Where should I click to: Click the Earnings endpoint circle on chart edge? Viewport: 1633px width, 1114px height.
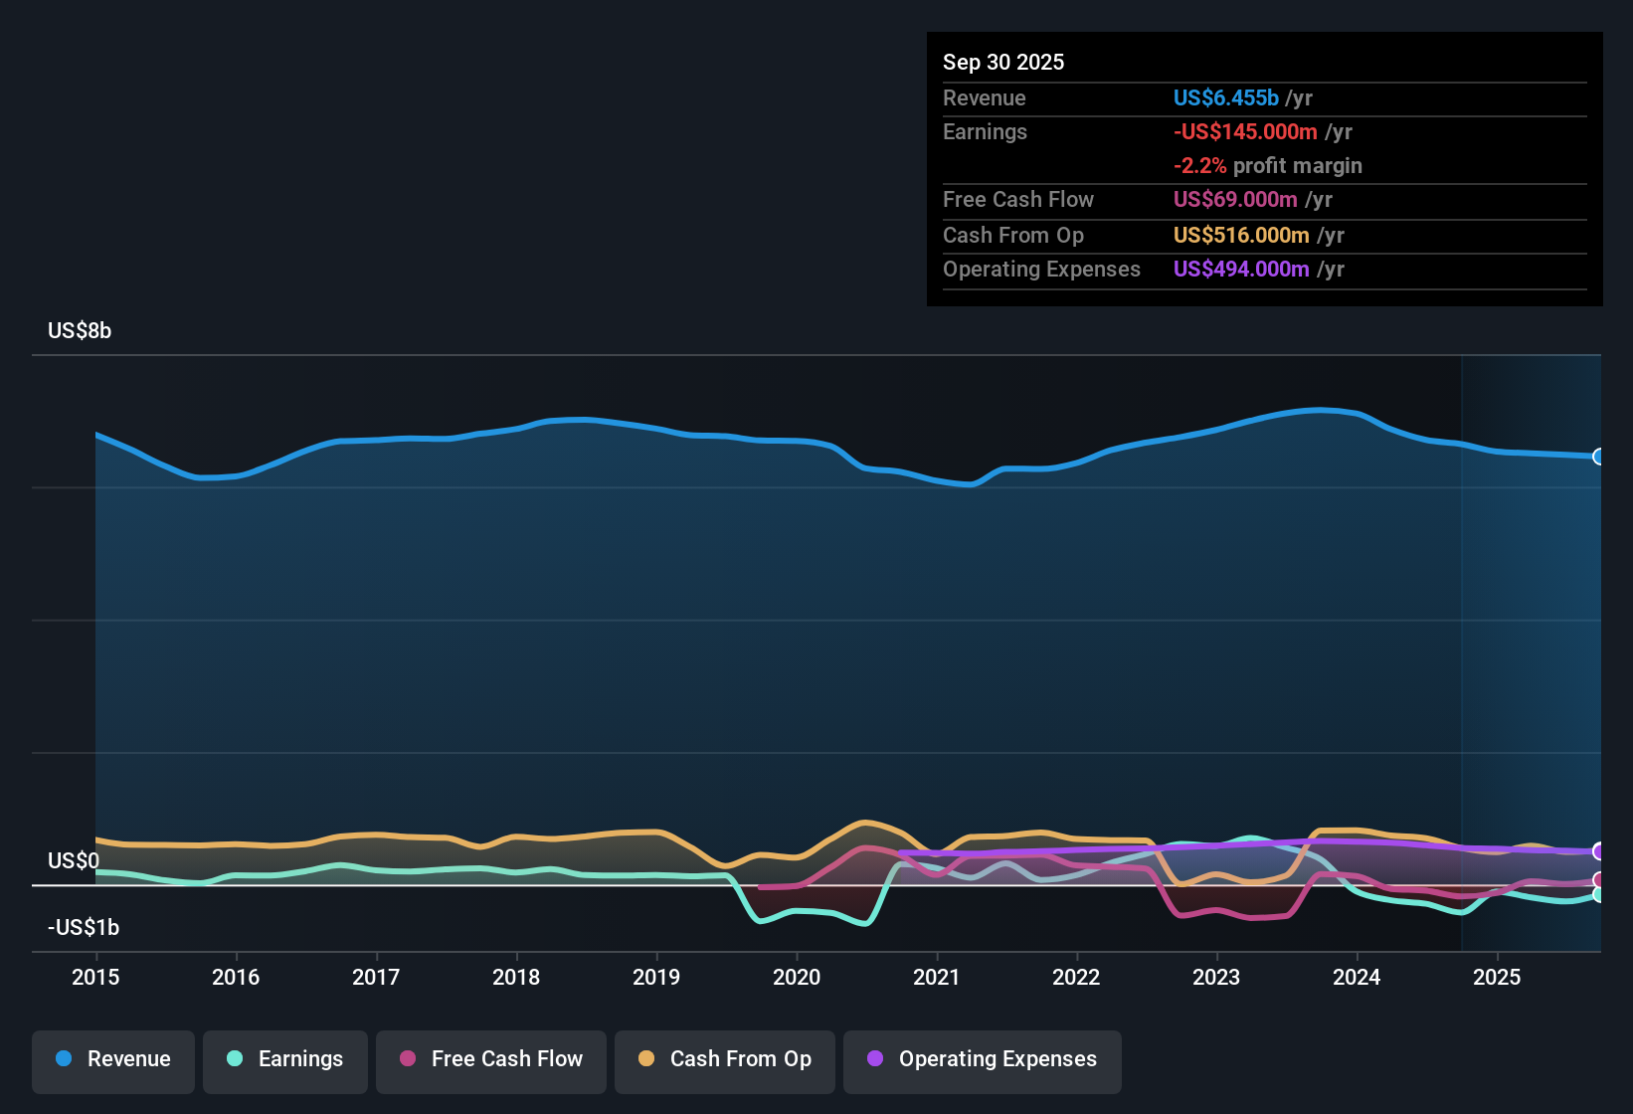tap(1598, 897)
